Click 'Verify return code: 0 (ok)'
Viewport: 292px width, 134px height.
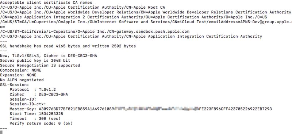[x=41, y=123]
